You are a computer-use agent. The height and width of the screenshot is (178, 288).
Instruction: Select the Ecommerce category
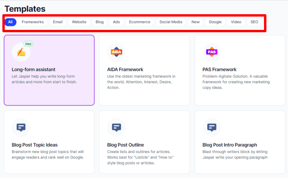(x=140, y=22)
